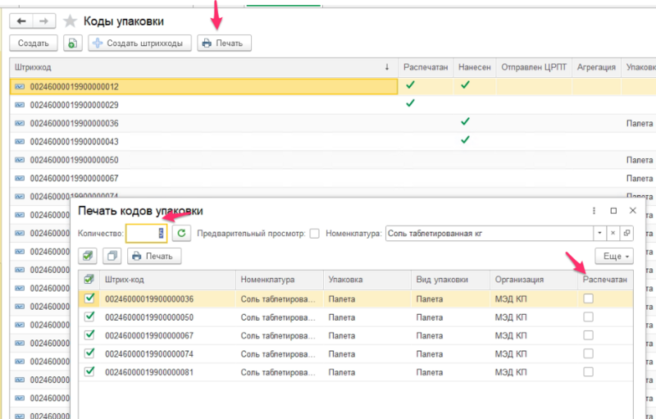Click barcode icon of row 00246000019900000029
Image resolution: width=656 pixels, height=419 pixels.
(20, 105)
